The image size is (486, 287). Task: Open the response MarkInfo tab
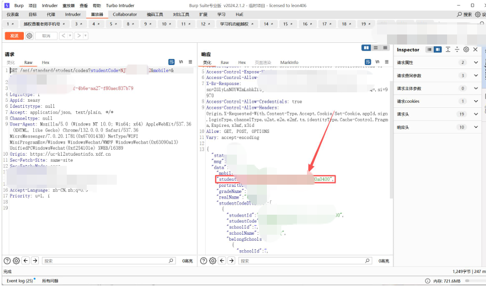(289, 63)
